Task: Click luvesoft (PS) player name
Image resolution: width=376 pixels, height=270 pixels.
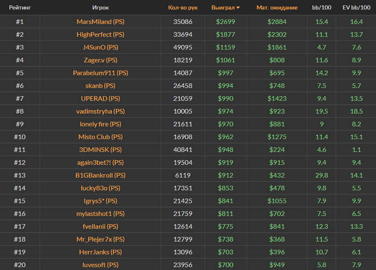Action: pos(100,265)
